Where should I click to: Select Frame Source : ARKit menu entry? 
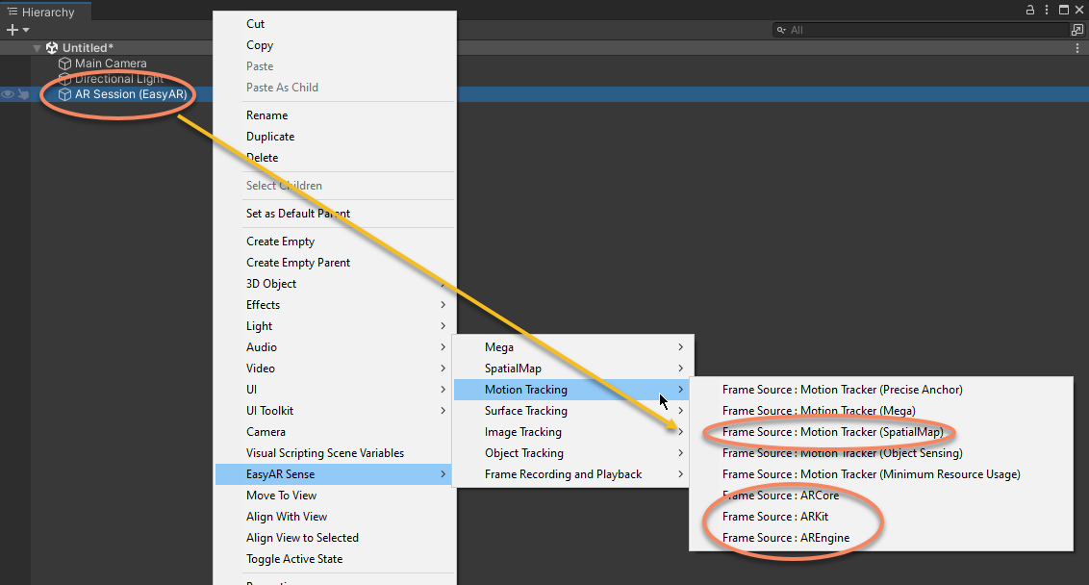(775, 517)
